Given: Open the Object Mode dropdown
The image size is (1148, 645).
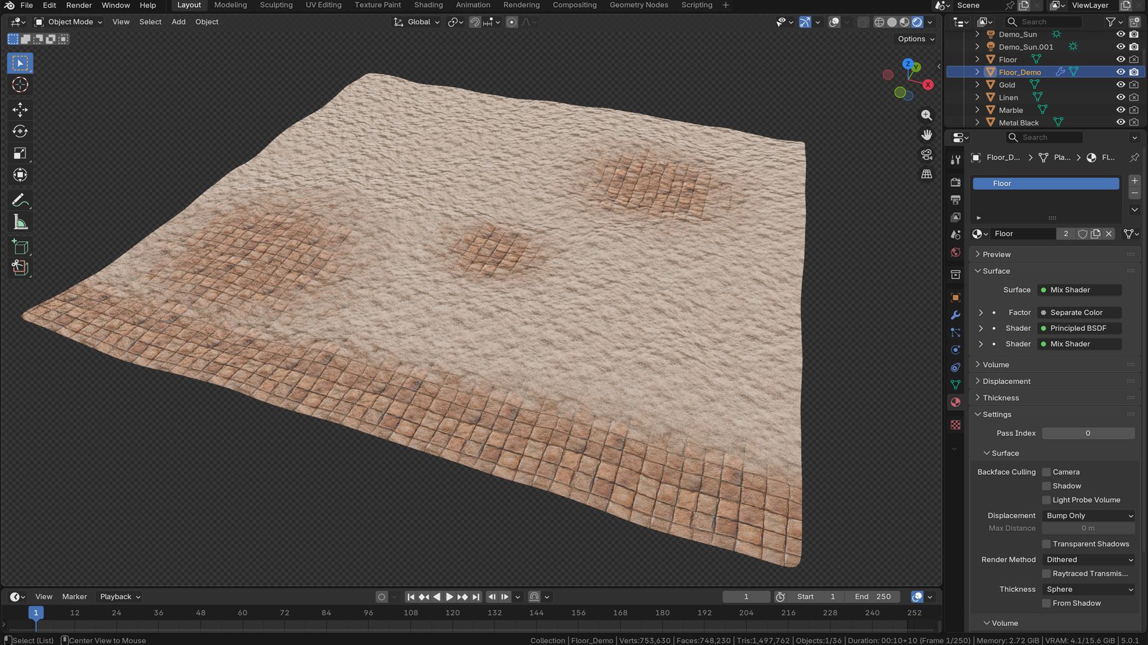Looking at the screenshot, I should (69, 22).
